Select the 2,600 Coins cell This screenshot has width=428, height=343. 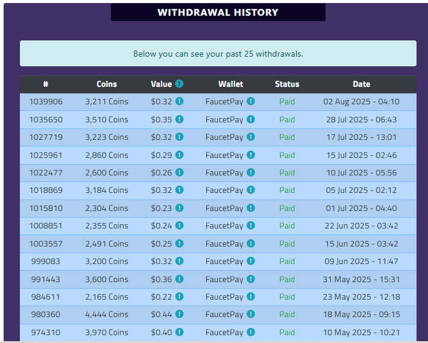point(107,173)
